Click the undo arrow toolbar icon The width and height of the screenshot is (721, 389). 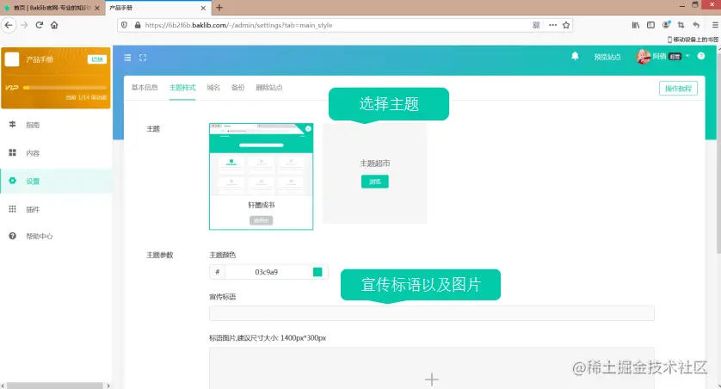pos(696,25)
